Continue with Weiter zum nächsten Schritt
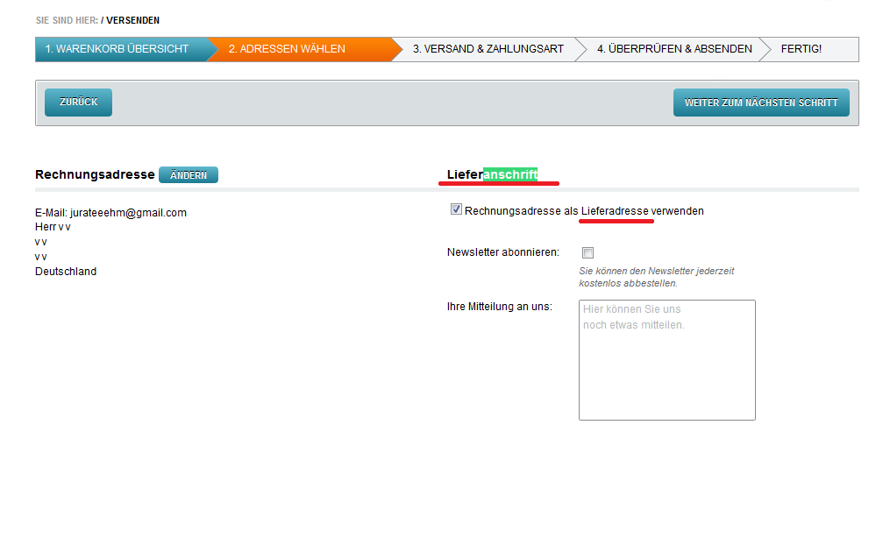890x538 pixels. coord(761,103)
